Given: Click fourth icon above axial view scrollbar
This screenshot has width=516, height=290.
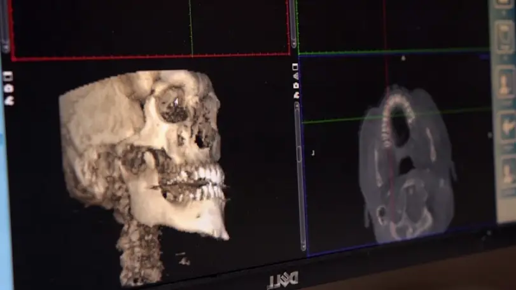Looking at the screenshot, I should tap(296, 95).
